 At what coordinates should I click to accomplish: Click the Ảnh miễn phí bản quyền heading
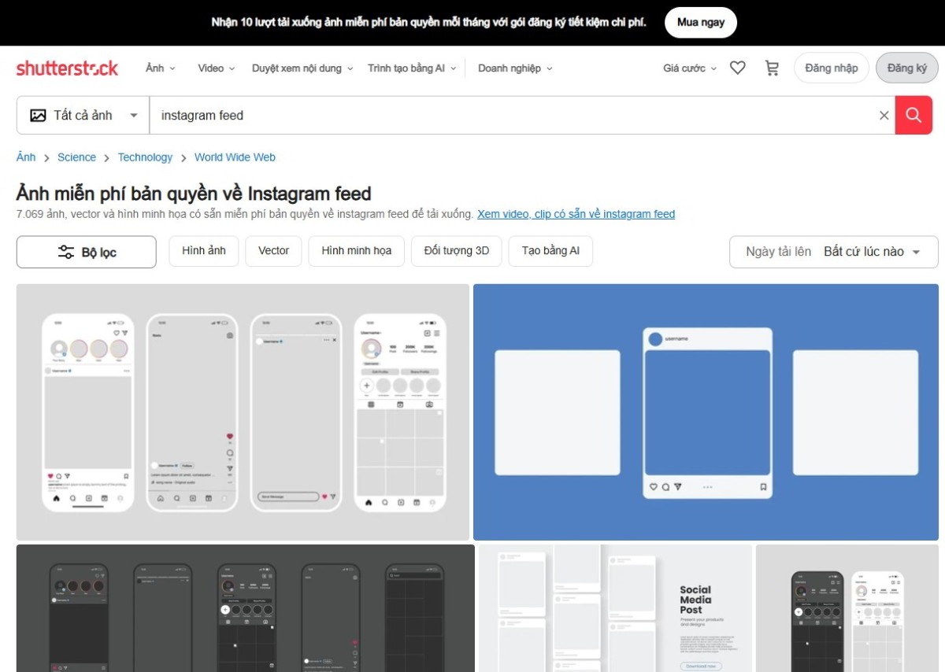click(194, 194)
